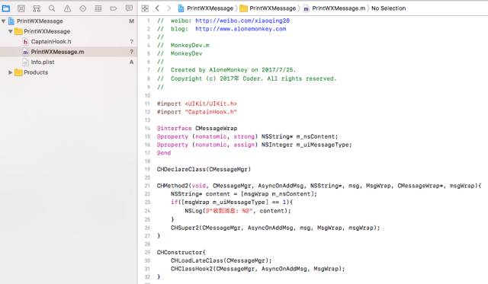This screenshot has height=284, width=488.
Task: Click the PrintWXMessage folder crumb in jump bar
Action: coord(268,8)
